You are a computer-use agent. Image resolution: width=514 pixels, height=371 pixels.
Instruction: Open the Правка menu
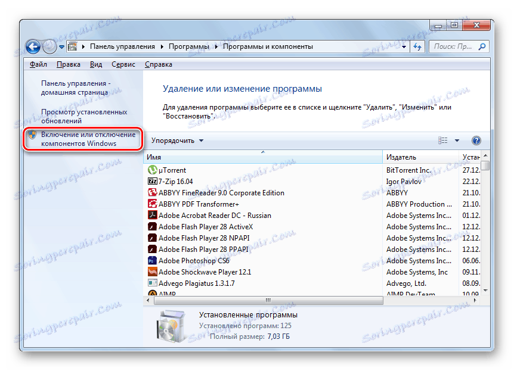pos(68,64)
